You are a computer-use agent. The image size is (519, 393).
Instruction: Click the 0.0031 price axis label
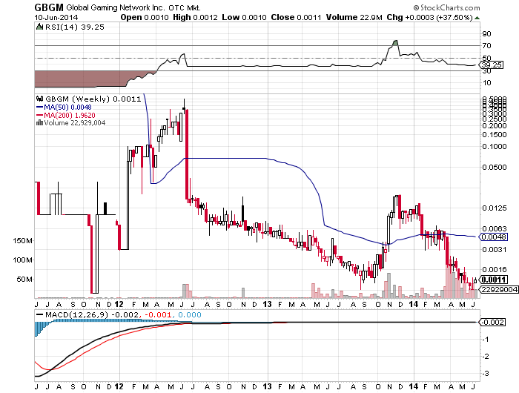pos(495,249)
